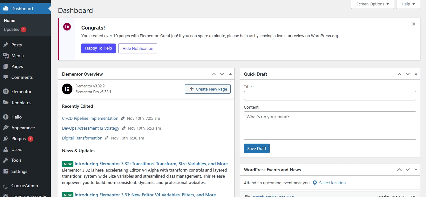Click the Plugins plug icon

[x=6, y=139]
